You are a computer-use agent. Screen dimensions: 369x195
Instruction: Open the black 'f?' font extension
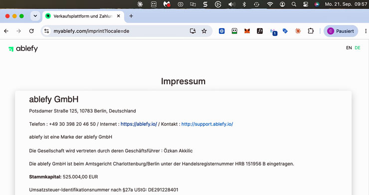pos(260,31)
